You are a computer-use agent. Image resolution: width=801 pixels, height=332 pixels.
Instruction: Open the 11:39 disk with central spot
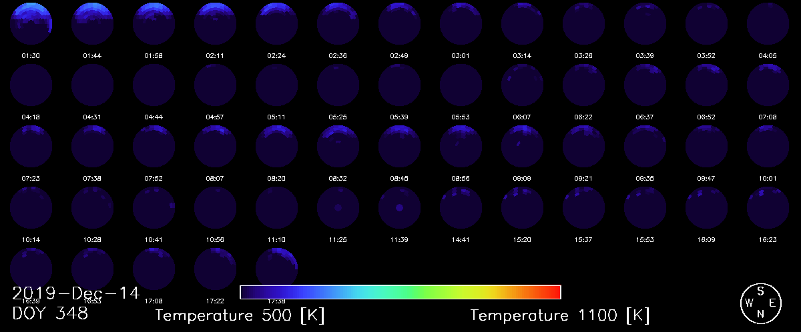[400, 208]
